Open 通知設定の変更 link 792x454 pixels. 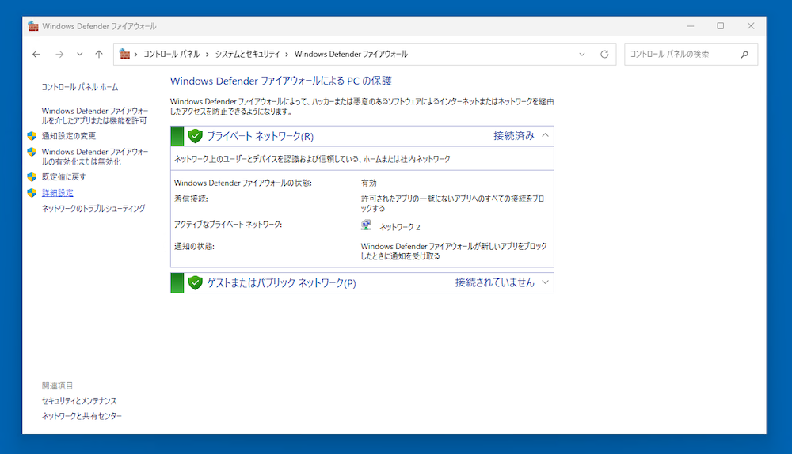[69, 136]
